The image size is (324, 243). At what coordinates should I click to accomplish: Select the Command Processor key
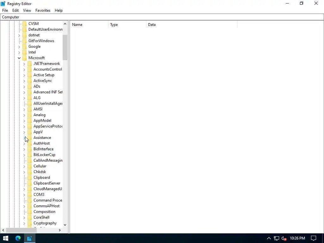48,200
